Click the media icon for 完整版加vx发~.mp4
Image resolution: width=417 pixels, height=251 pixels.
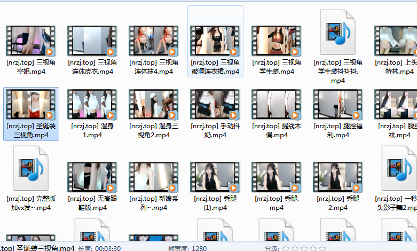pyautogui.click(x=30, y=168)
